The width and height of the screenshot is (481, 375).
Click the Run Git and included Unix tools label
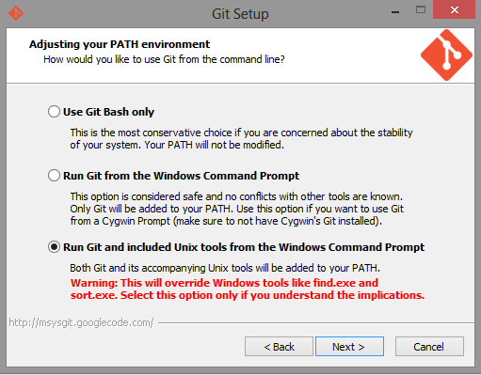point(244,247)
